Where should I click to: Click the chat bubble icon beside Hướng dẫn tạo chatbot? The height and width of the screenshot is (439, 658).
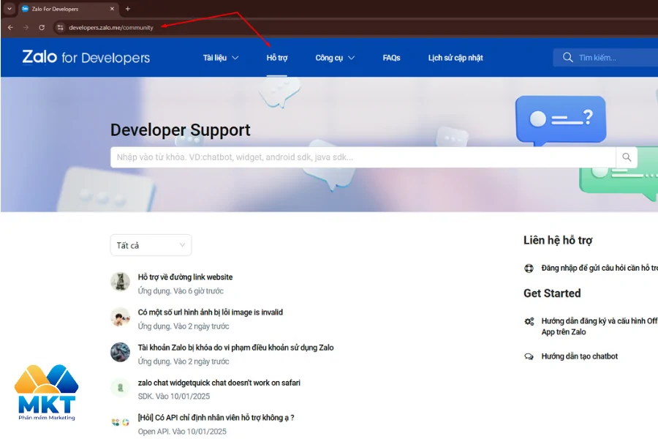[529, 356]
